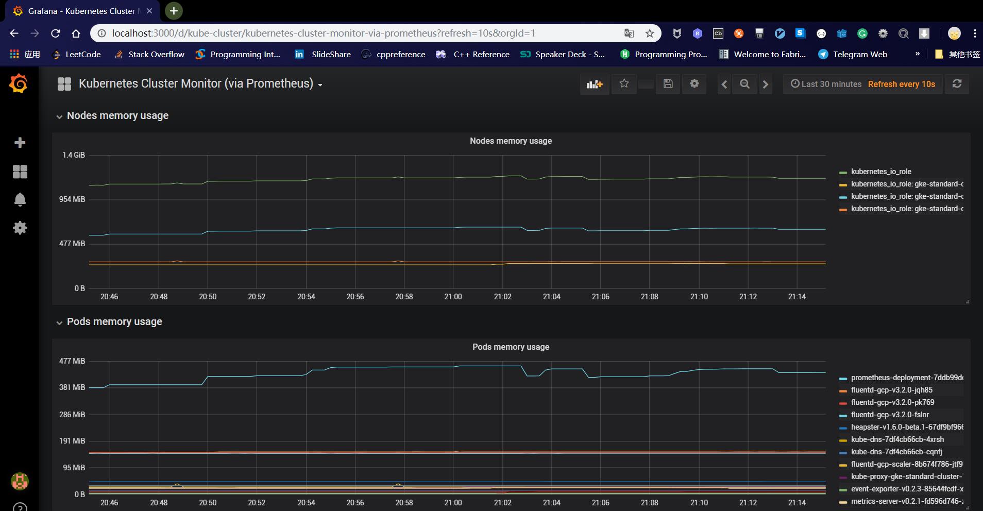This screenshot has height=511, width=983.
Task: Toggle kube-dns-7df4cb66cb-cqnfj series
Action: (896, 452)
